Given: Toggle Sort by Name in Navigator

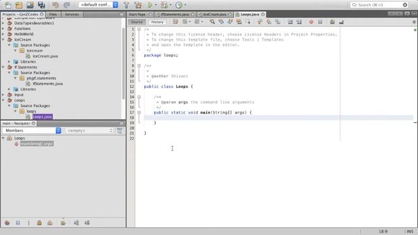Looking at the screenshot, I should (x=76, y=223).
